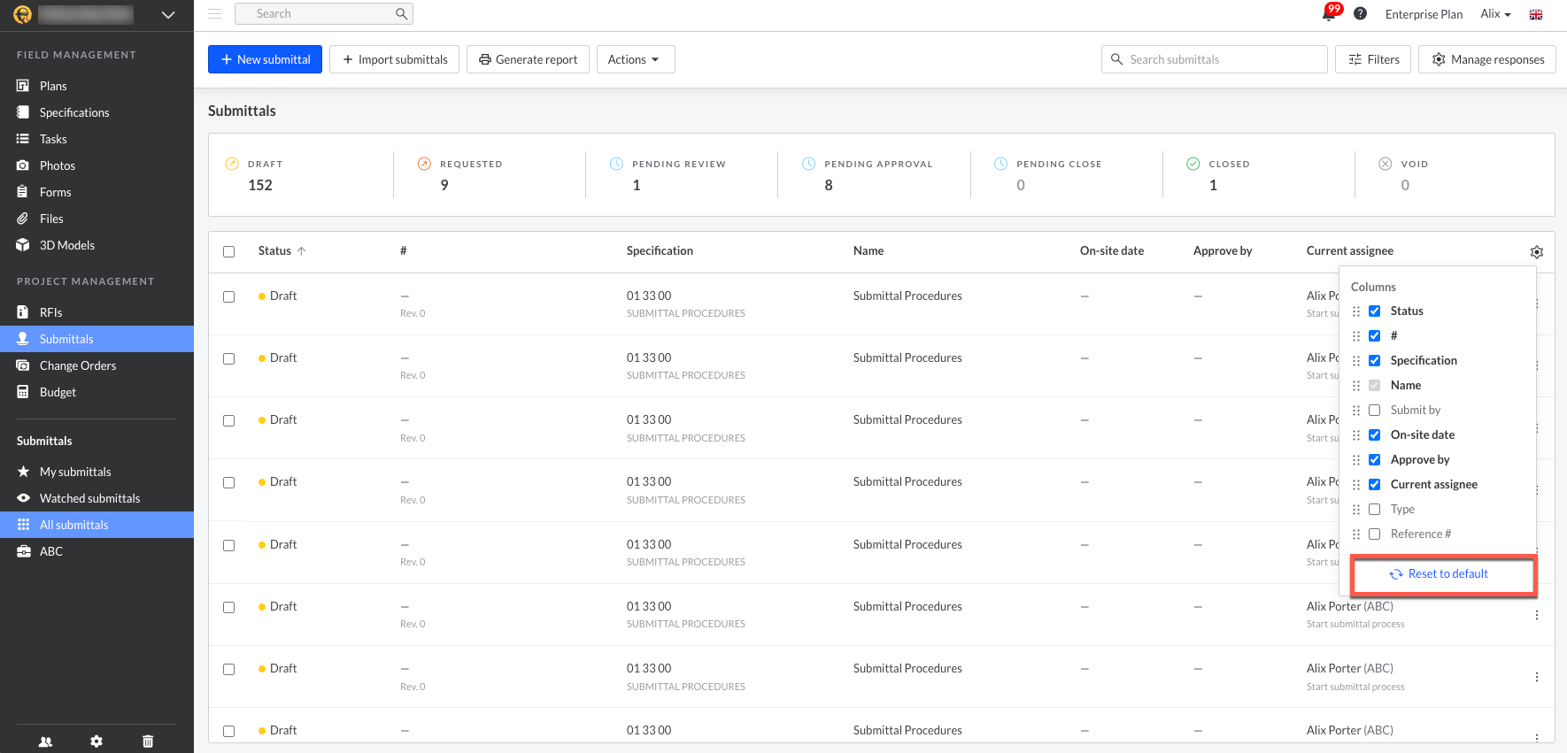Open Forms in the sidebar

(x=96, y=192)
